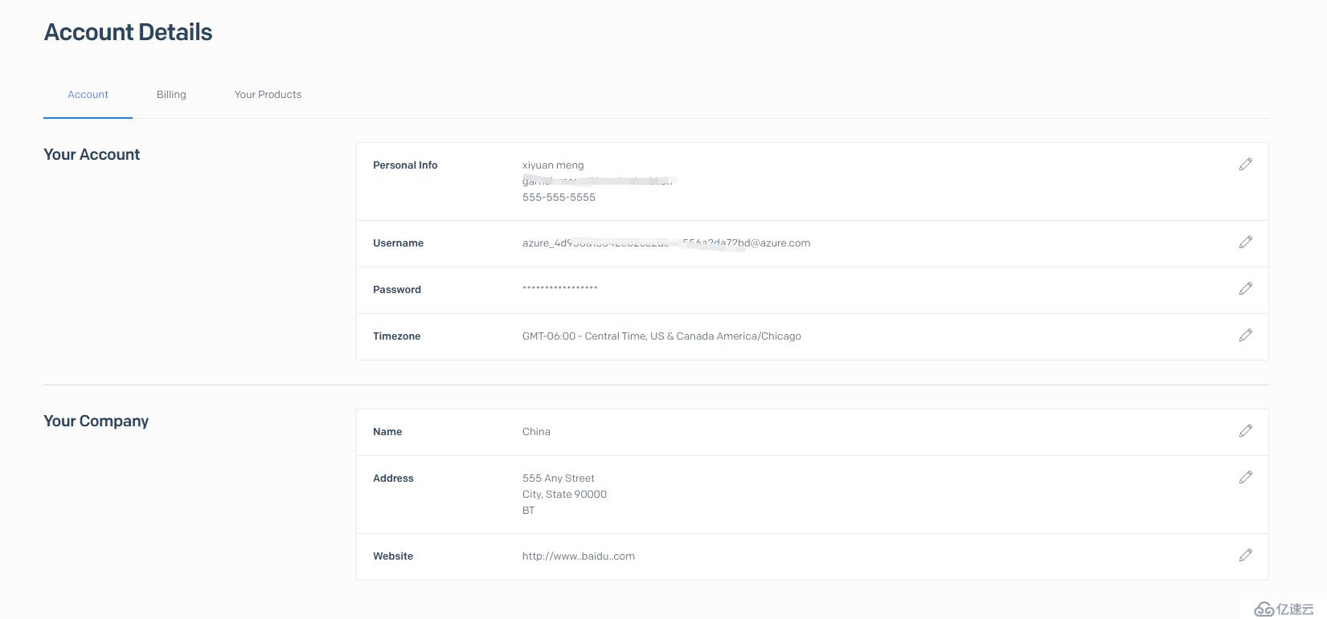
Task: Click the City, State 90000 line
Action: pos(564,495)
